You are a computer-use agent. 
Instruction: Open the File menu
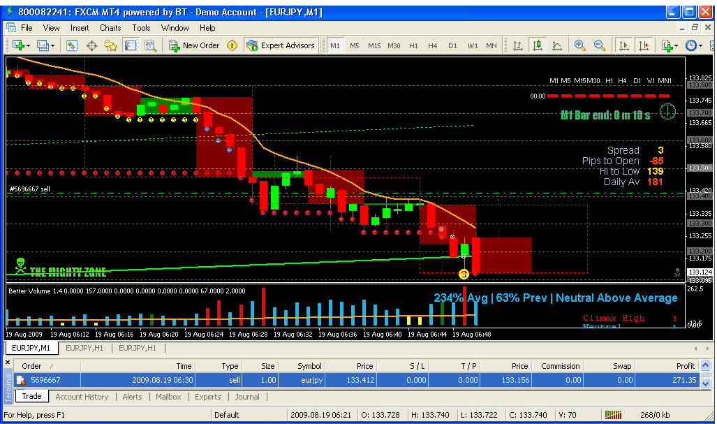(27, 28)
